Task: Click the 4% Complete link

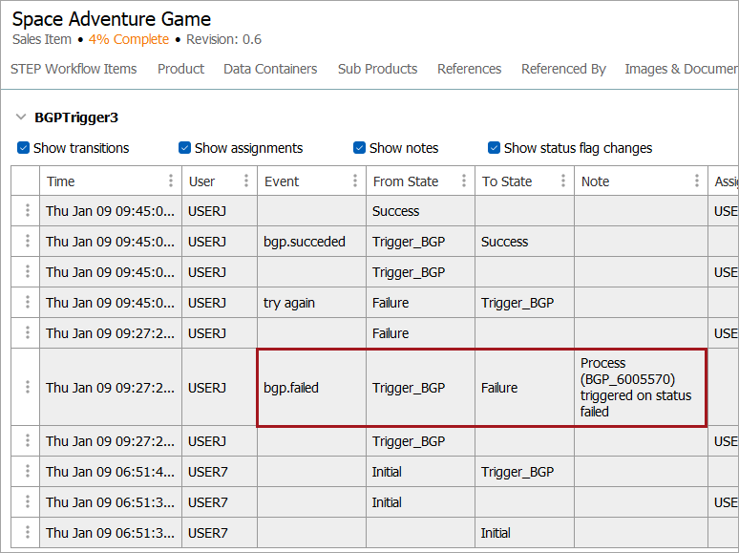Action: point(129,39)
